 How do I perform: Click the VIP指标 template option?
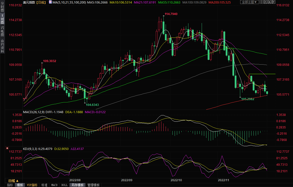point(32,185)
